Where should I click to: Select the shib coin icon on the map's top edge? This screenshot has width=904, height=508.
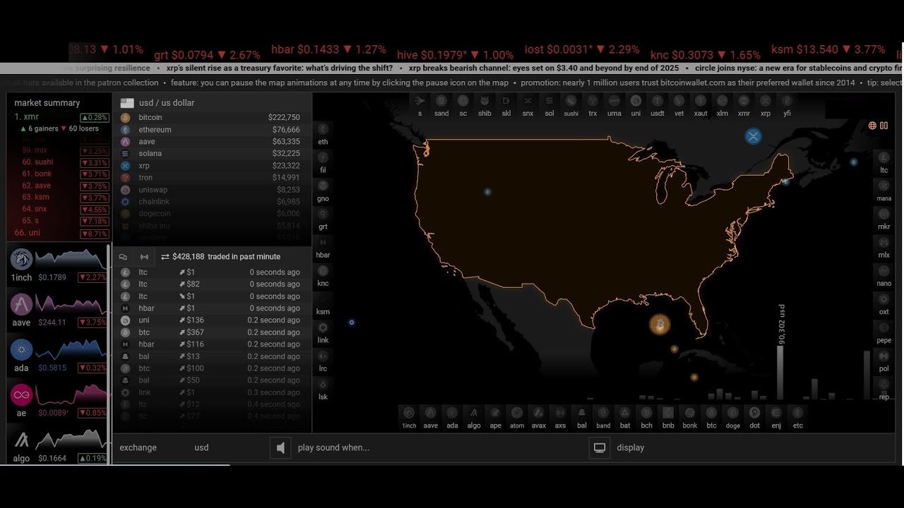click(x=484, y=101)
